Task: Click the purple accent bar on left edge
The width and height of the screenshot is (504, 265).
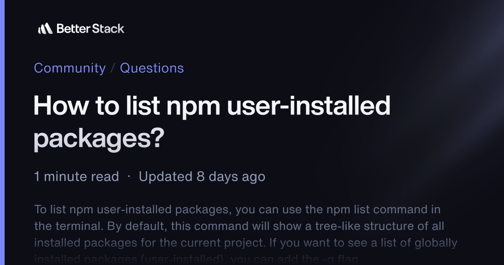Action: (2, 132)
